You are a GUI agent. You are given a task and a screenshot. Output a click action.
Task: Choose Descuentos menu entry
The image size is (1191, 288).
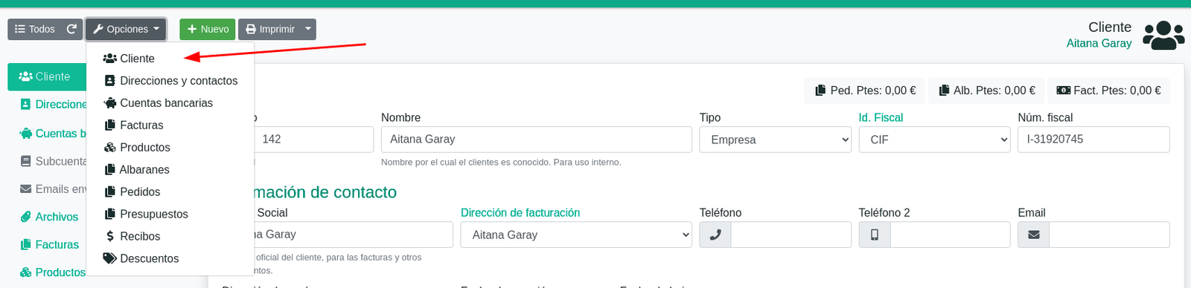170,258
